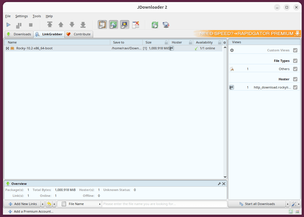
Task: Click Start all Downloads button
Action: tap(257, 204)
